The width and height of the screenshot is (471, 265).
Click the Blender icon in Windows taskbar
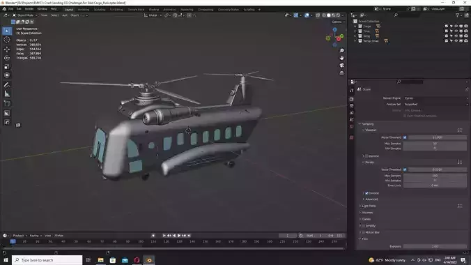pos(149,260)
